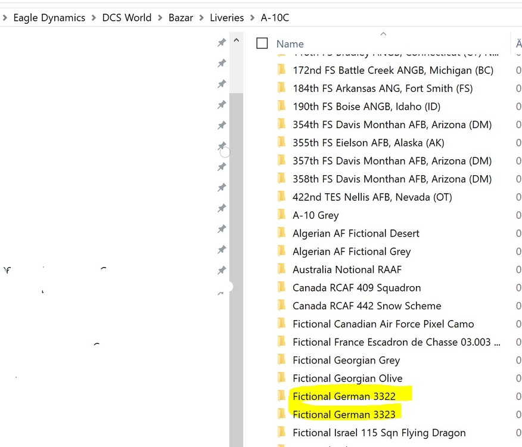
Task: Select Algerian AF Fictional Desert folder
Action: point(356,233)
